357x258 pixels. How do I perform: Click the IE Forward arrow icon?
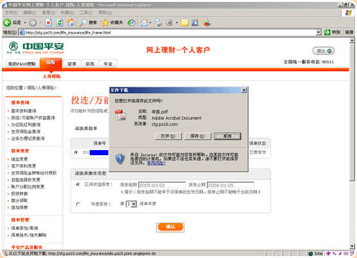(x=33, y=22)
